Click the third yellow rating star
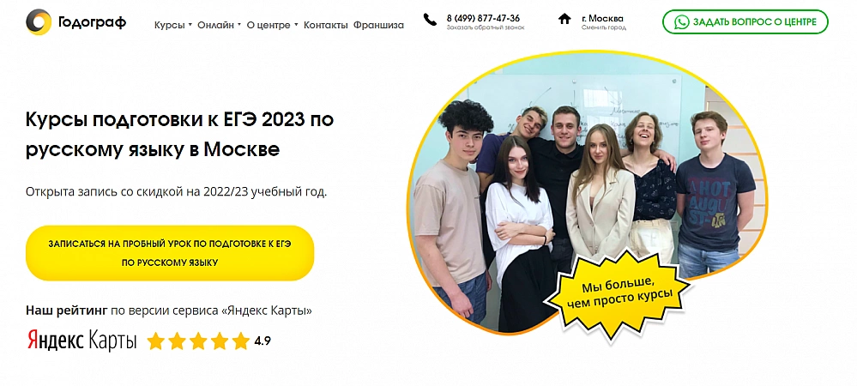The image size is (857, 386). [x=198, y=341]
